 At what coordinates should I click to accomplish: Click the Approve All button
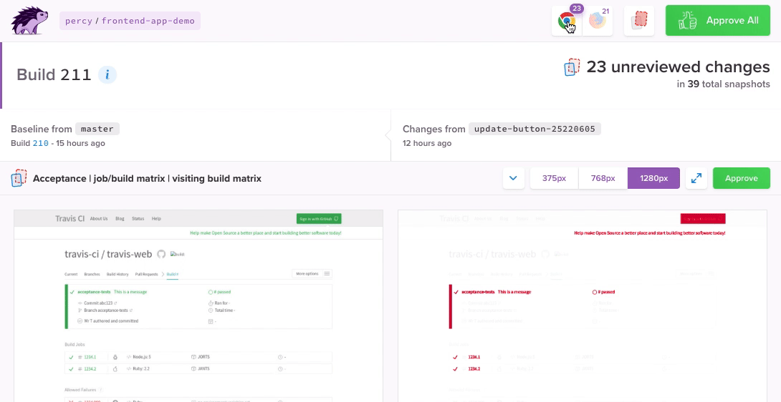(718, 21)
